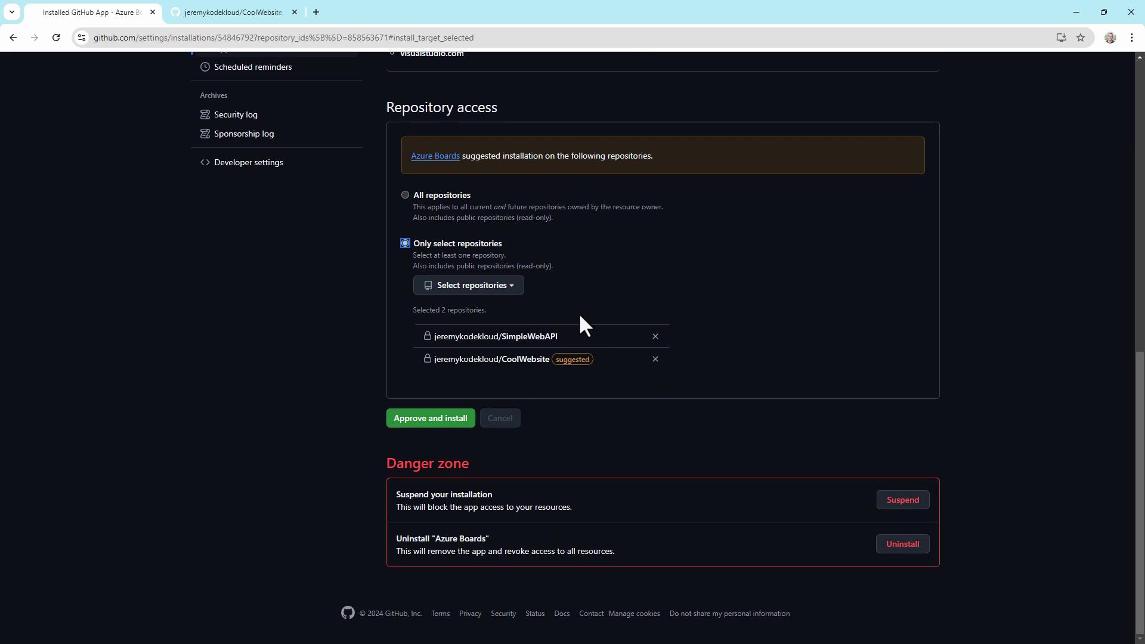This screenshot has height=644, width=1145.
Task: Suspend the Azure Boards installation
Action: [x=903, y=500]
